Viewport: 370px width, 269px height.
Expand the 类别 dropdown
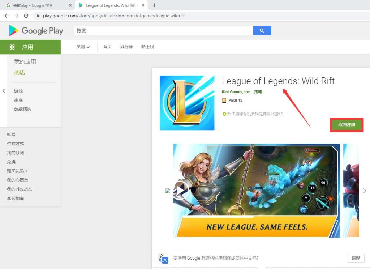83,47
